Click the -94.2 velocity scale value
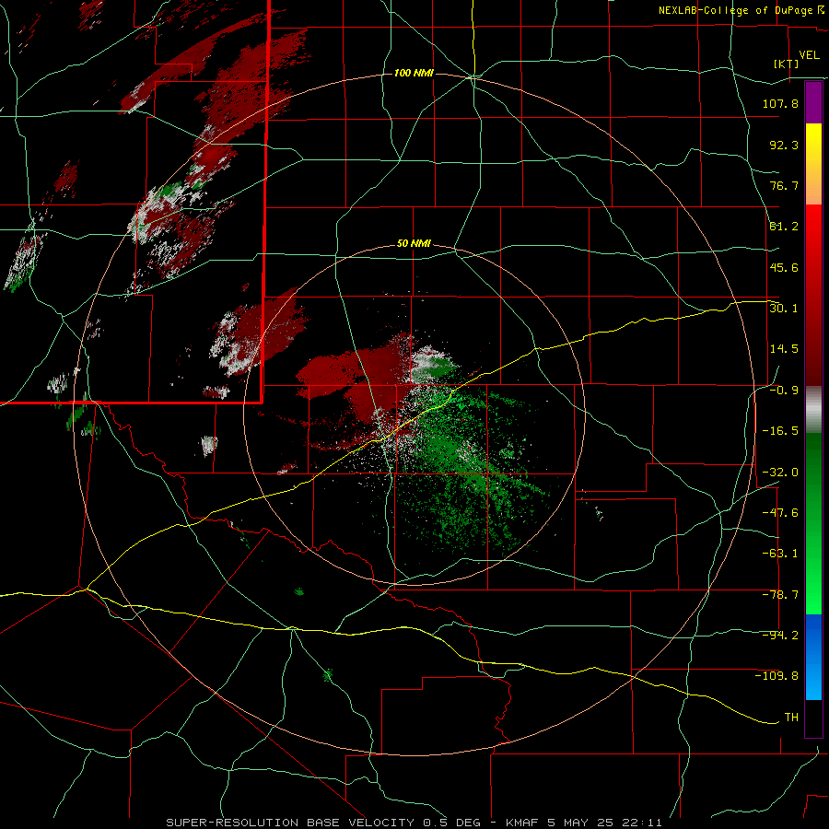The width and height of the screenshot is (829, 829). (780, 636)
